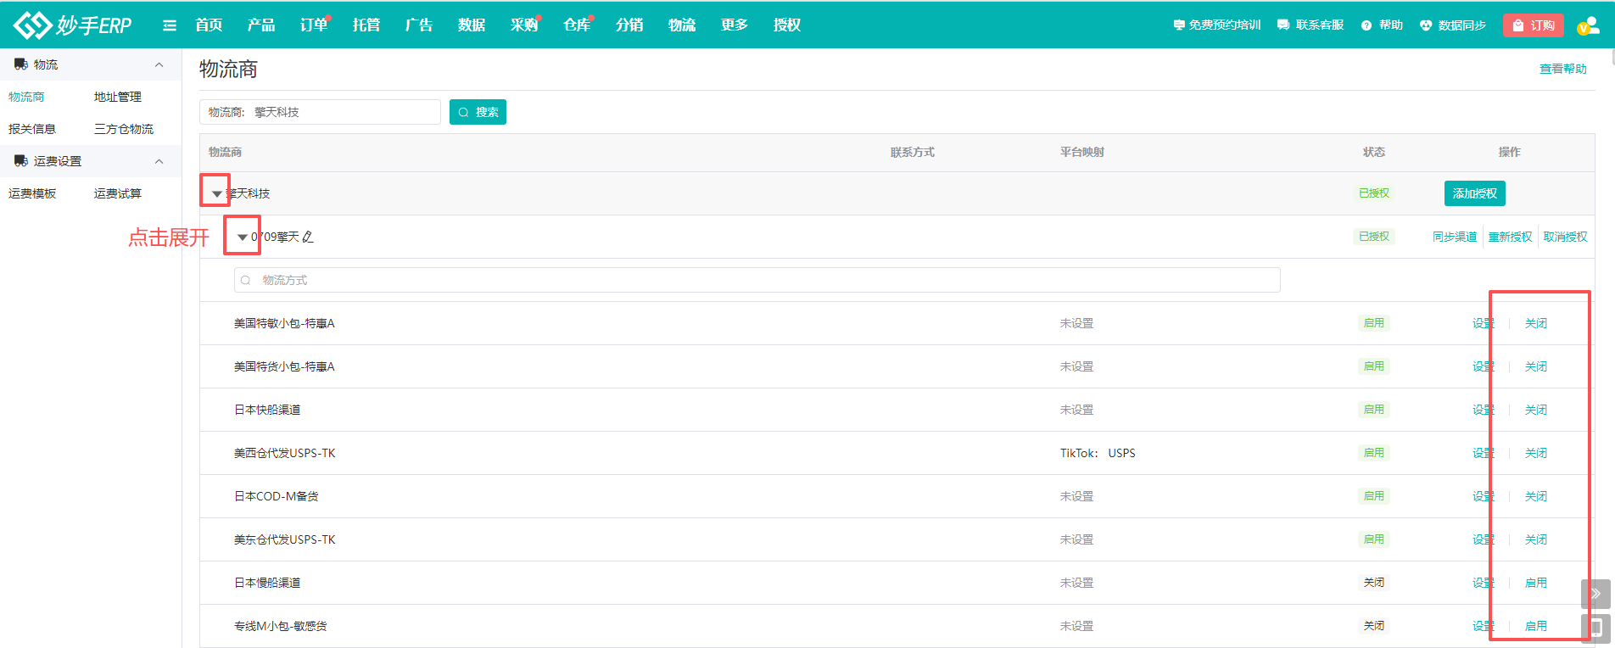1615x648 pixels.
Task: Collapse the 擎天科技 provider row
Action: click(217, 194)
